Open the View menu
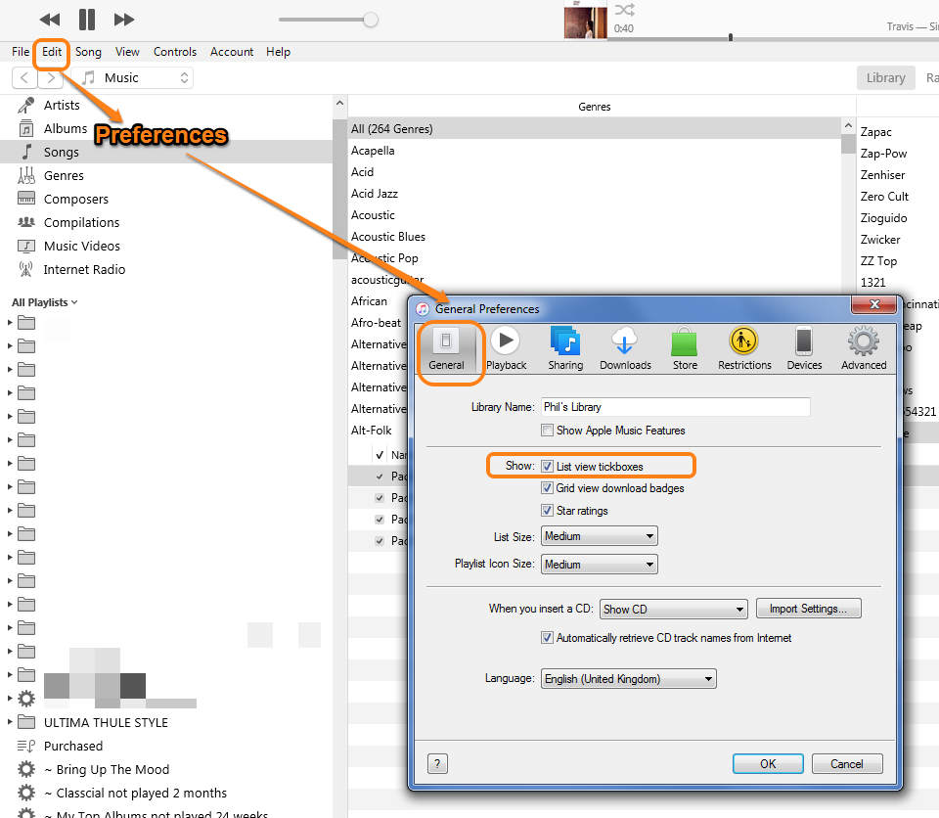939x818 pixels. point(127,52)
